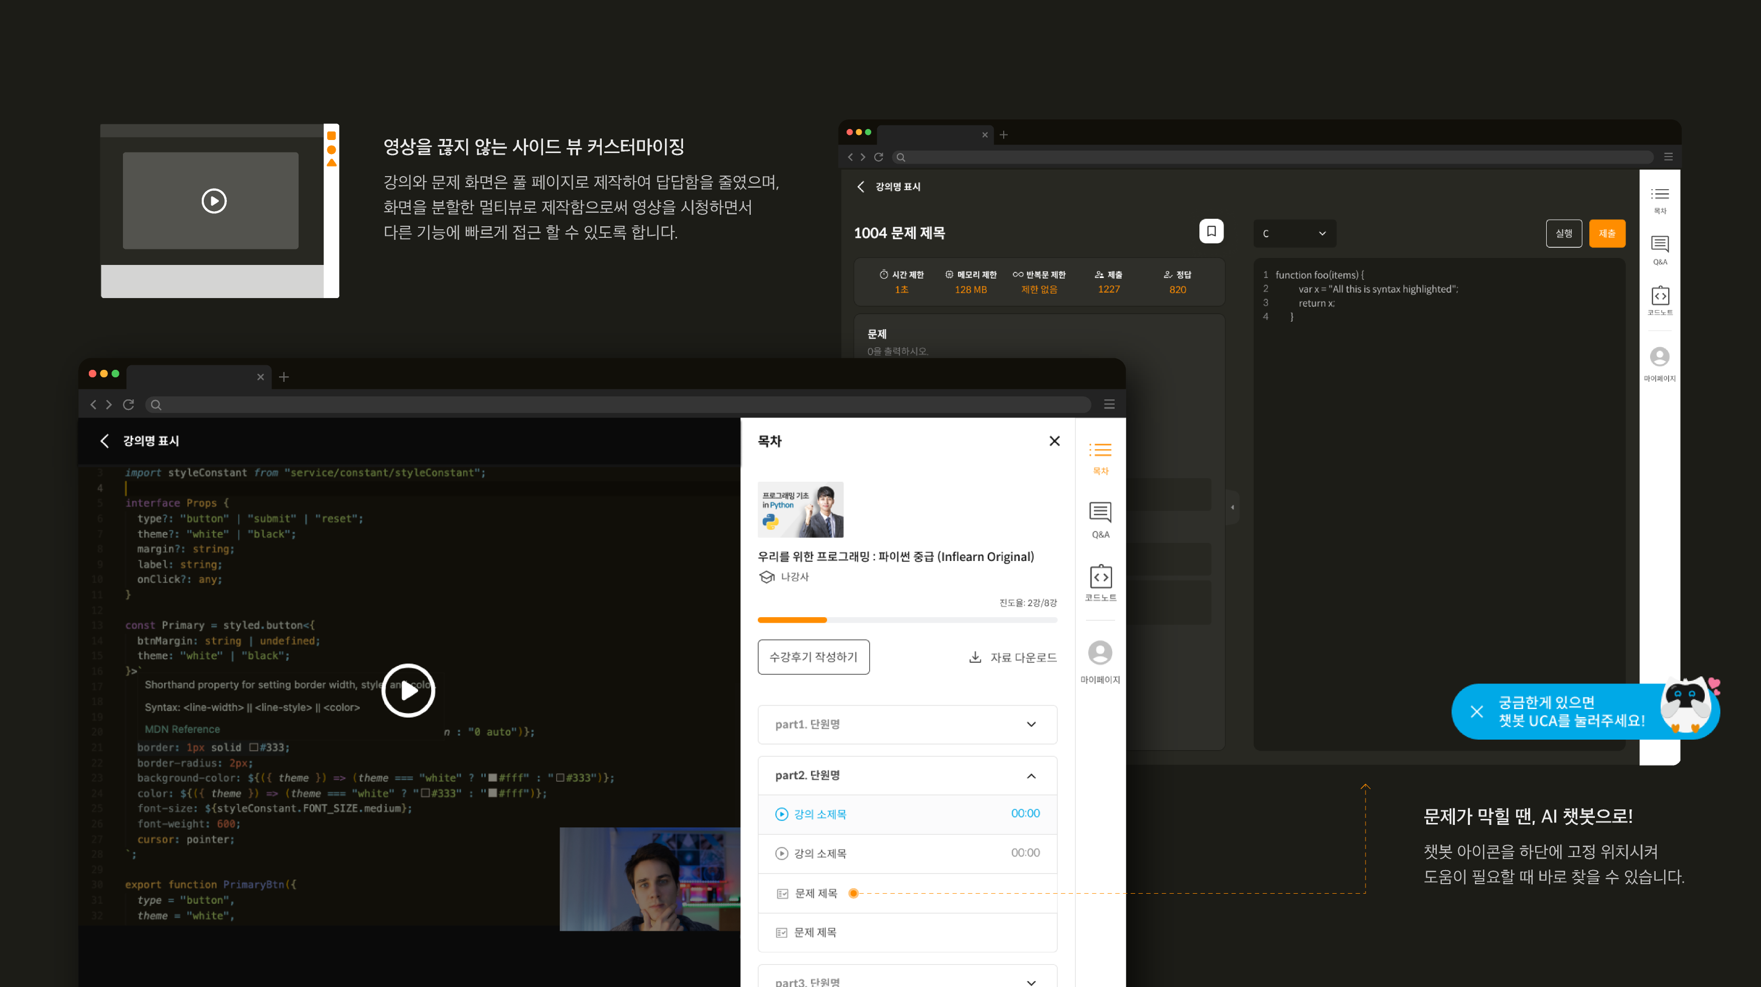Image resolution: width=1761 pixels, height=987 pixels.
Task: Click in the code editor line 1
Action: point(1319,275)
